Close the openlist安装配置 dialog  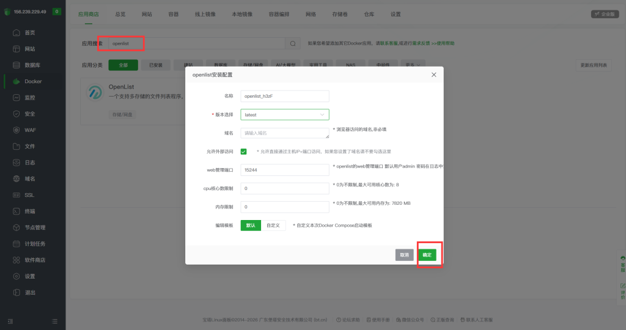tap(433, 75)
